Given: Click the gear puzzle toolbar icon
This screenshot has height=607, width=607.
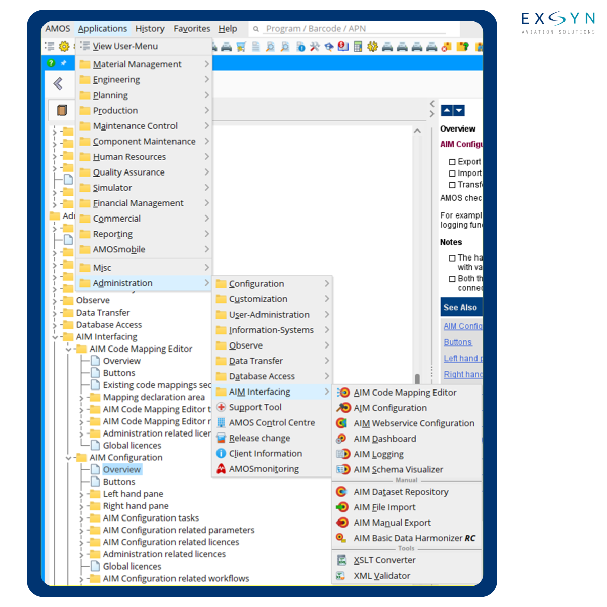Looking at the screenshot, I should [373, 47].
